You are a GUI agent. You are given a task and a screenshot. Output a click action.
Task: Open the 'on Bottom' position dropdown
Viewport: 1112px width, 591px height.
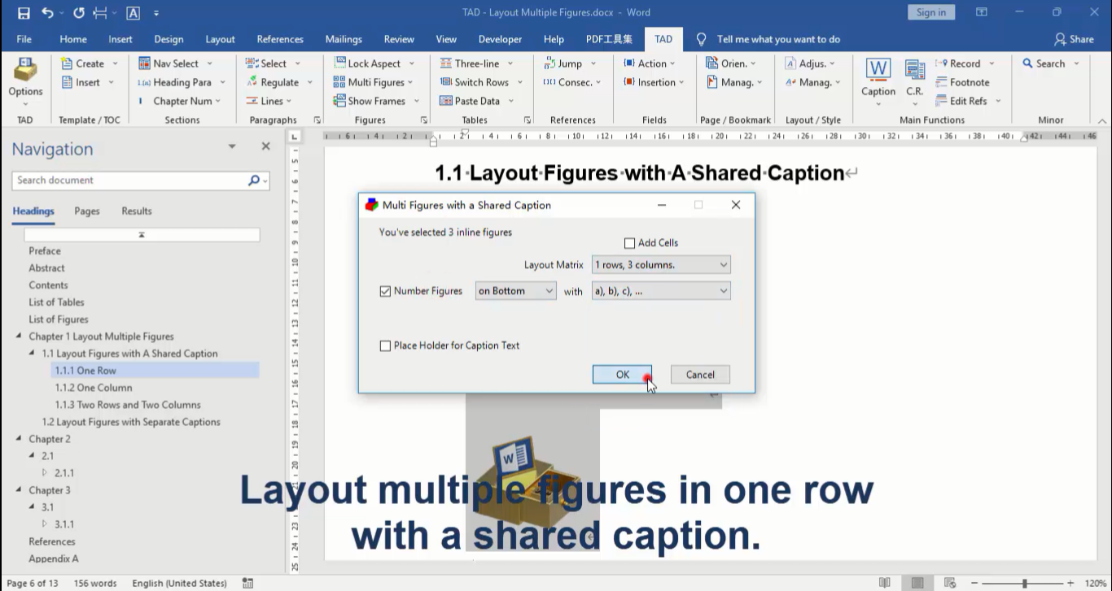(515, 291)
